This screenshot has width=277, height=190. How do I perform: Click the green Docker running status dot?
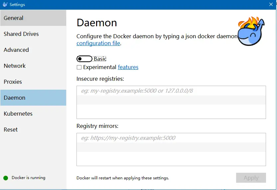[6, 178]
